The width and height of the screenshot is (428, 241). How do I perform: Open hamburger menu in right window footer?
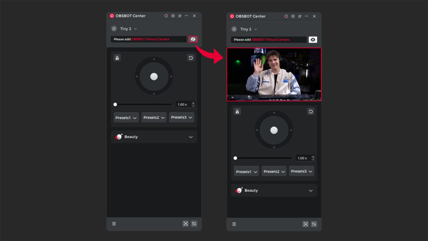[x=234, y=224]
